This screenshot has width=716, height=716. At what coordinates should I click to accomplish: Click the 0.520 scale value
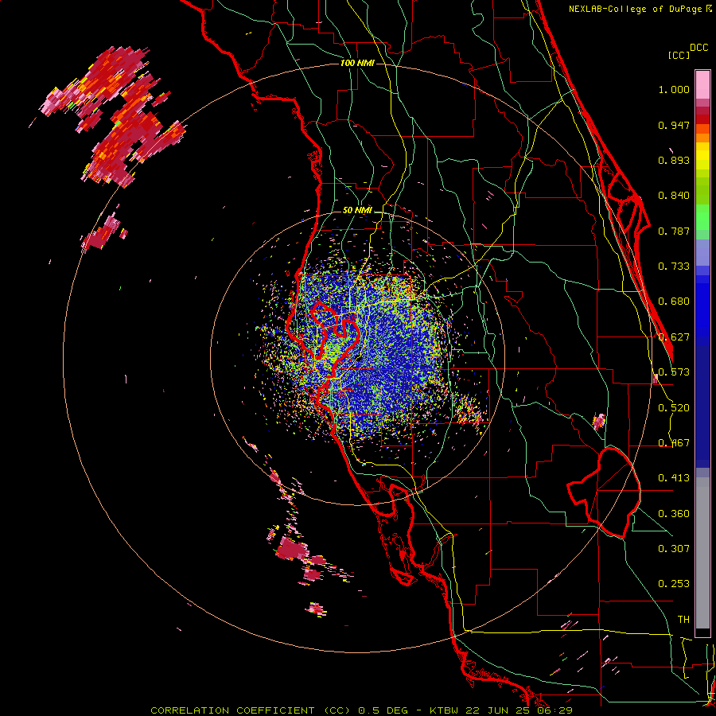coord(674,407)
